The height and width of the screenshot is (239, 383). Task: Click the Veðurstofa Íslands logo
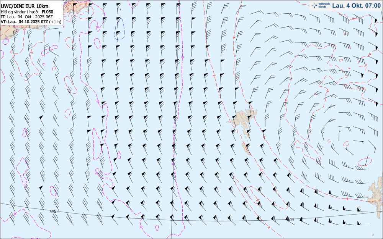point(321,5)
